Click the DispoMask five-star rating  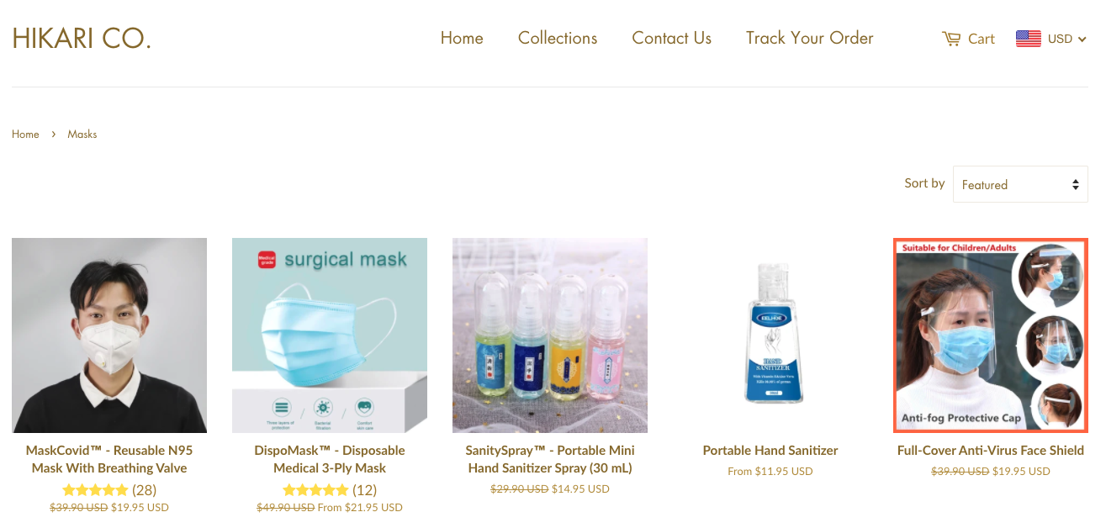coord(315,489)
